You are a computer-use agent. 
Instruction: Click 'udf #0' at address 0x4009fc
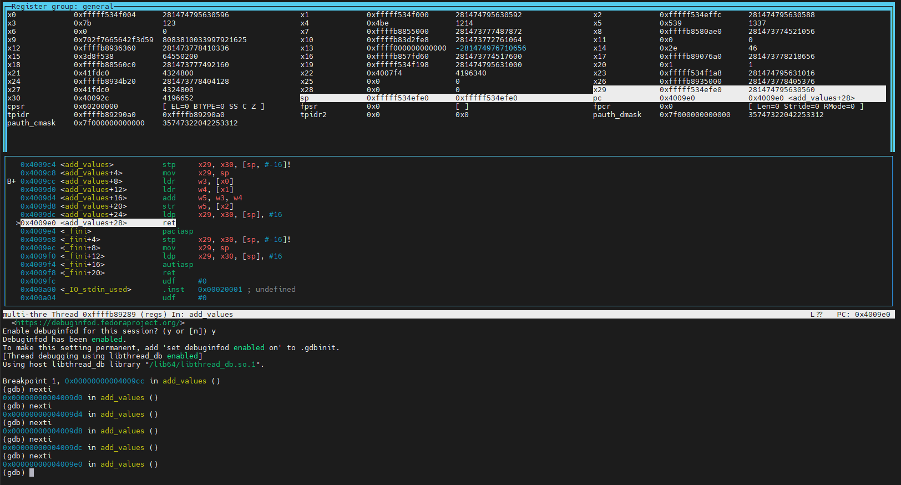click(x=184, y=281)
